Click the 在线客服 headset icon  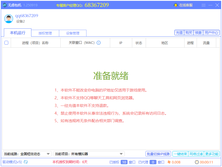[175, 5]
